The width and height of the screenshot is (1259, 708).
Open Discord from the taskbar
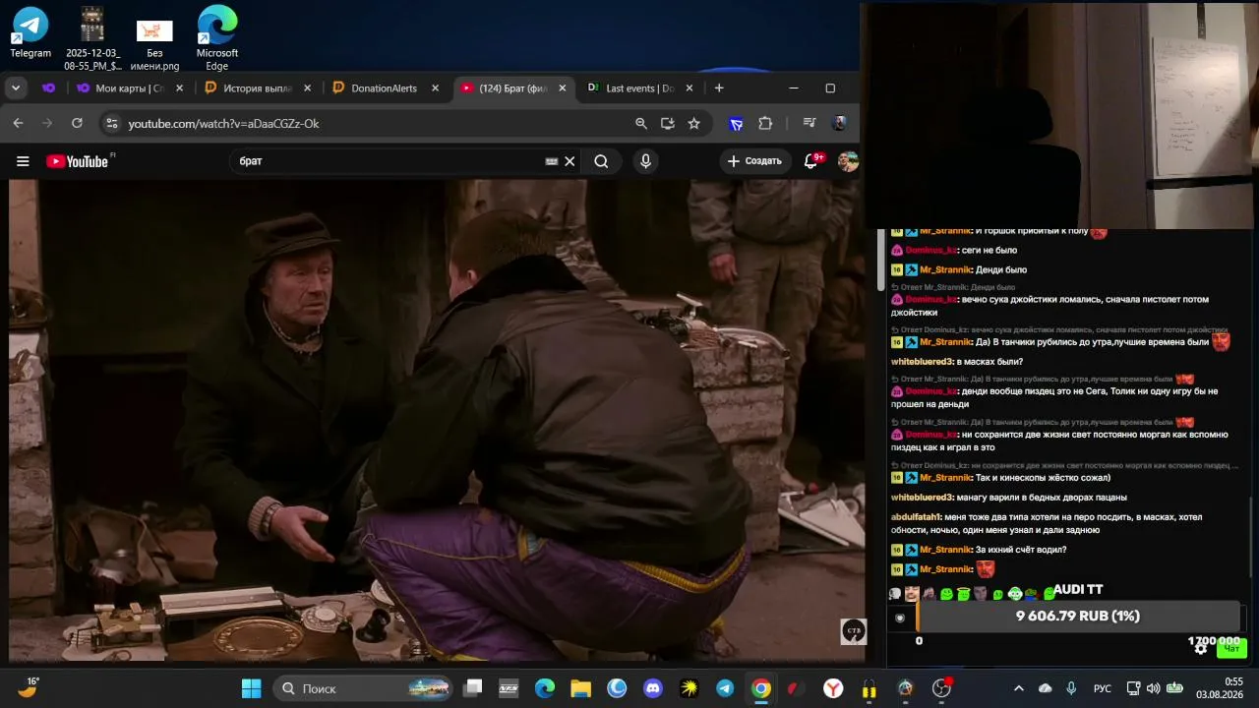pos(653,688)
